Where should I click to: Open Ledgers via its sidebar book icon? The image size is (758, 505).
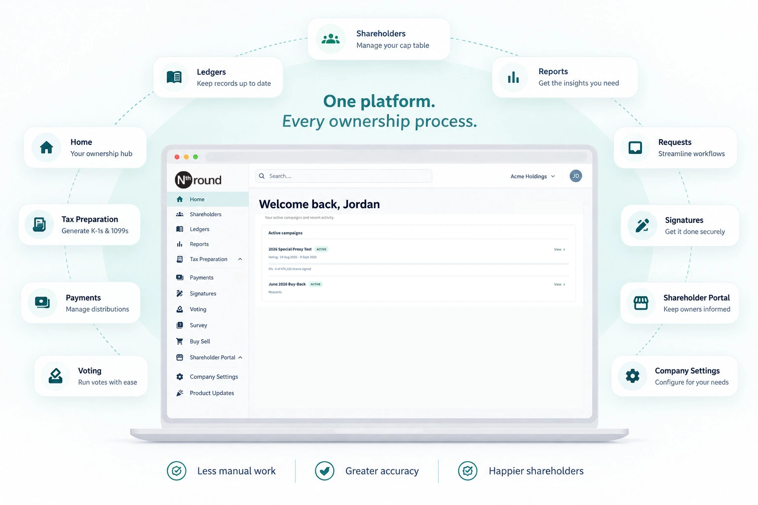tap(180, 229)
